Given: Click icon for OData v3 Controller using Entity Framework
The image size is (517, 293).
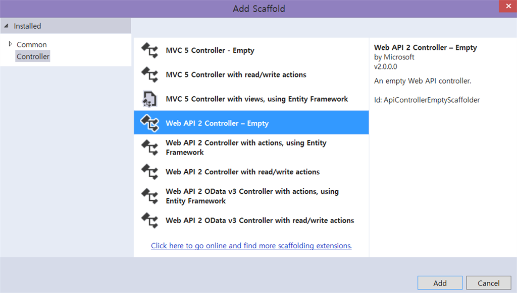Looking at the screenshot, I should click(x=149, y=196).
